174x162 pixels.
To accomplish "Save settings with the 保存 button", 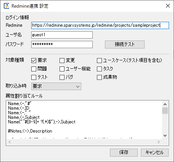I will click(x=124, y=152).
